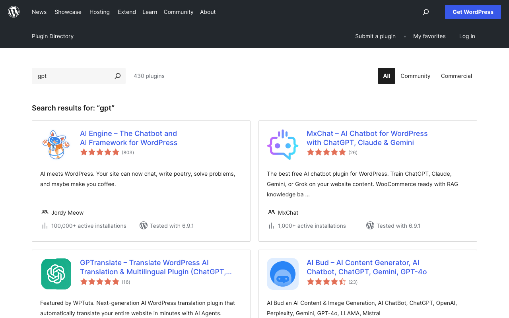Open the site search magnifier icon
Viewport: 509px width, 318px height.
point(426,12)
